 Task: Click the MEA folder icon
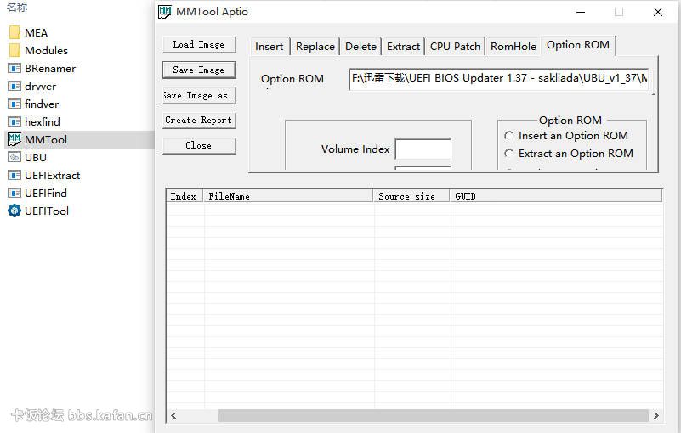pos(14,32)
